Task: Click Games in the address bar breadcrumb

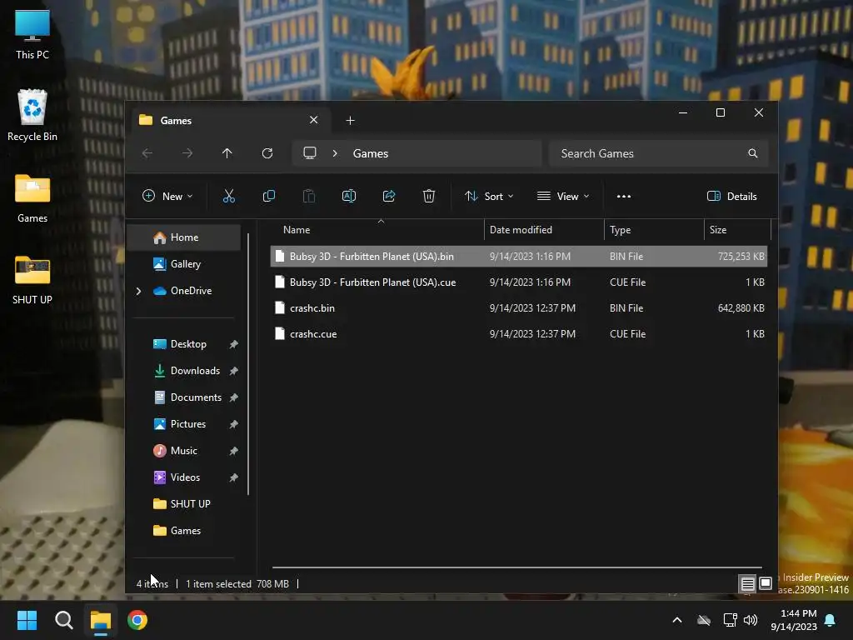Action: [x=371, y=153]
